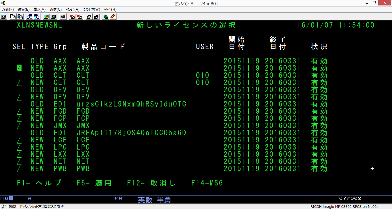Viewport: 392px width, 209px height.
Task: Click the Play Macro toolbar icon
Action: 89,17
